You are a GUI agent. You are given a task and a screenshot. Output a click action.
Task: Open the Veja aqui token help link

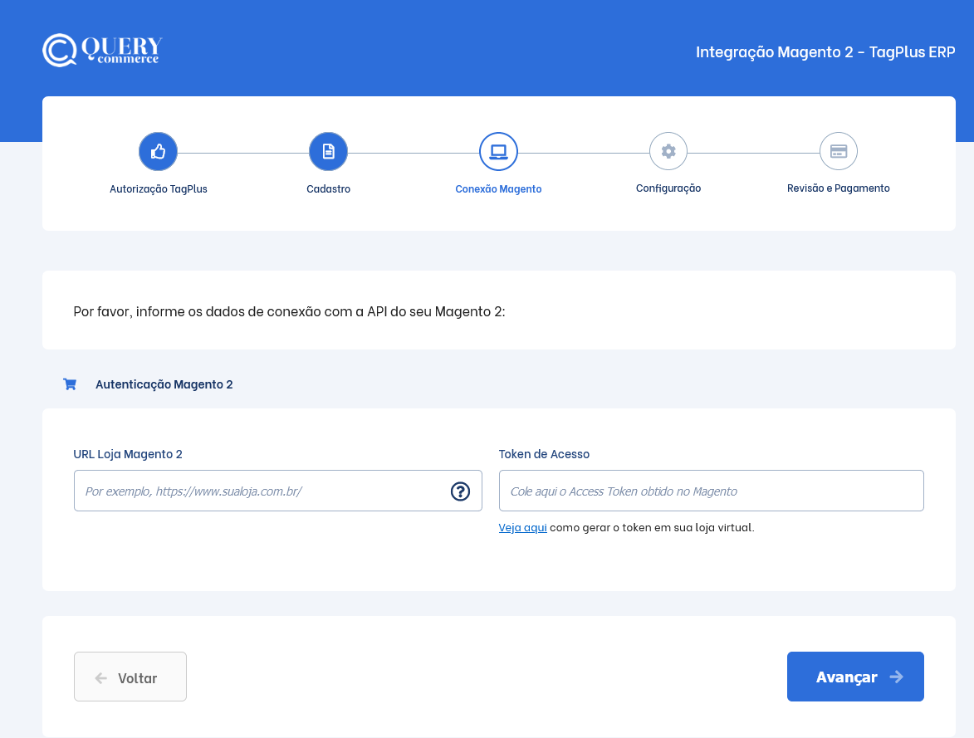tap(522, 527)
